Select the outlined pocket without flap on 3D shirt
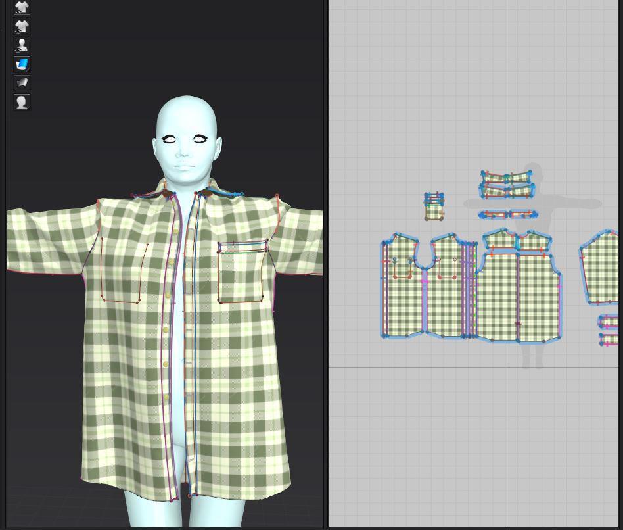 (123, 270)
